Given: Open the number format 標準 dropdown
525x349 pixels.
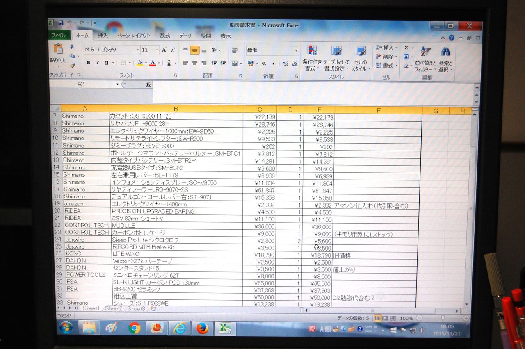Looking at the screenshot, I should click(297, 51).
